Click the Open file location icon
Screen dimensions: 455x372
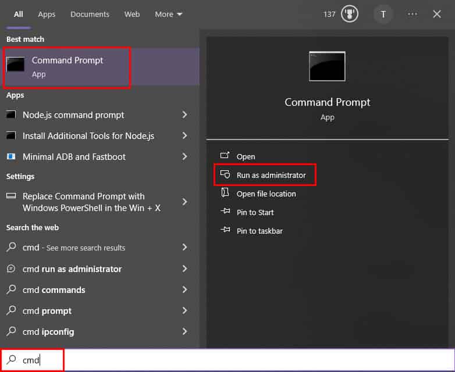(x=225, y=192)
